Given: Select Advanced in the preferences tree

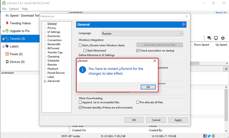Looking at the screenshot, I should pos(54,81).
